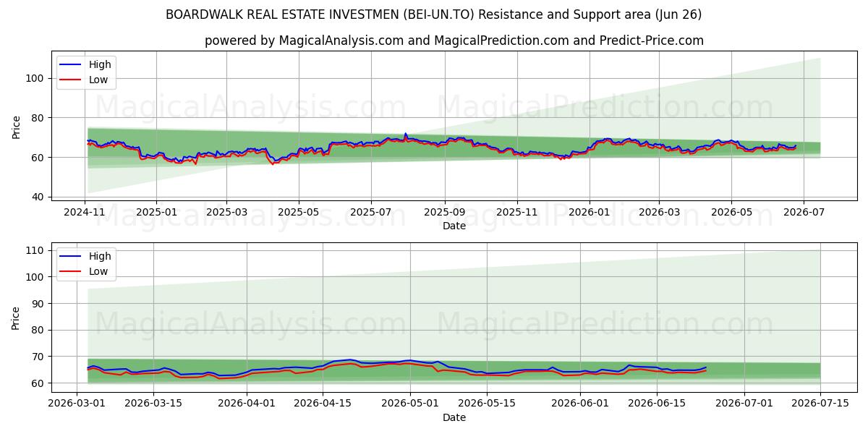
Task: Click the '2026-06-15' tick label
Action: [657, 403]
